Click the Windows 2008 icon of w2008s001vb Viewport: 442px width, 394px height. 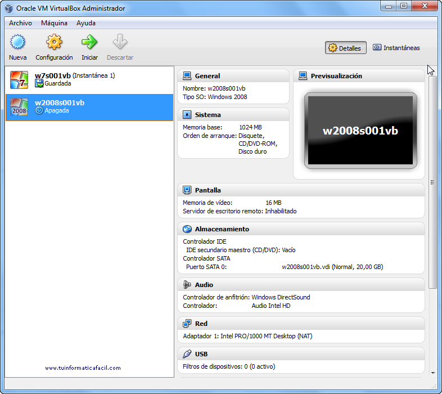click(x=19, y=107)
